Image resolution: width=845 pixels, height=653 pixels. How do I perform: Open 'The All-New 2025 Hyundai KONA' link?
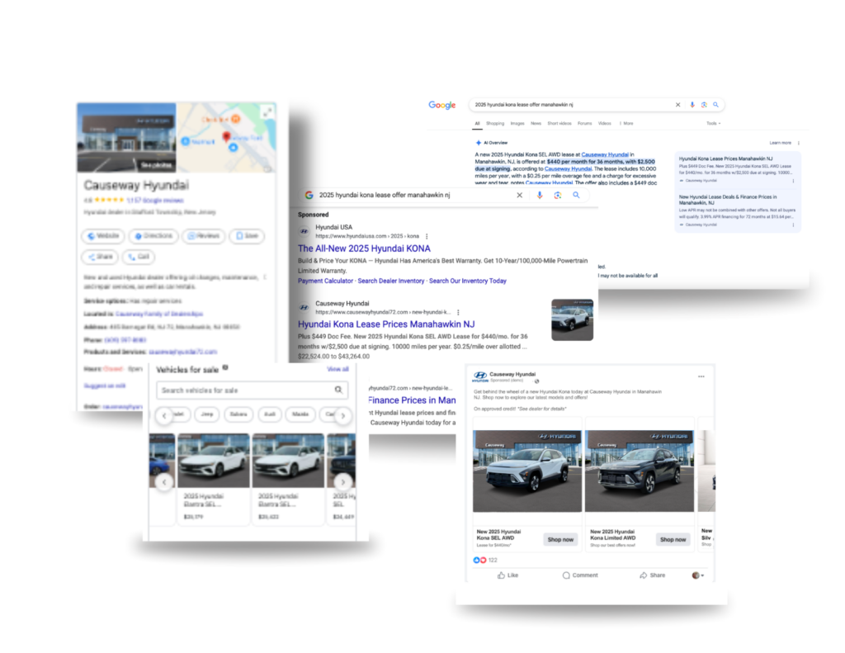364,248
